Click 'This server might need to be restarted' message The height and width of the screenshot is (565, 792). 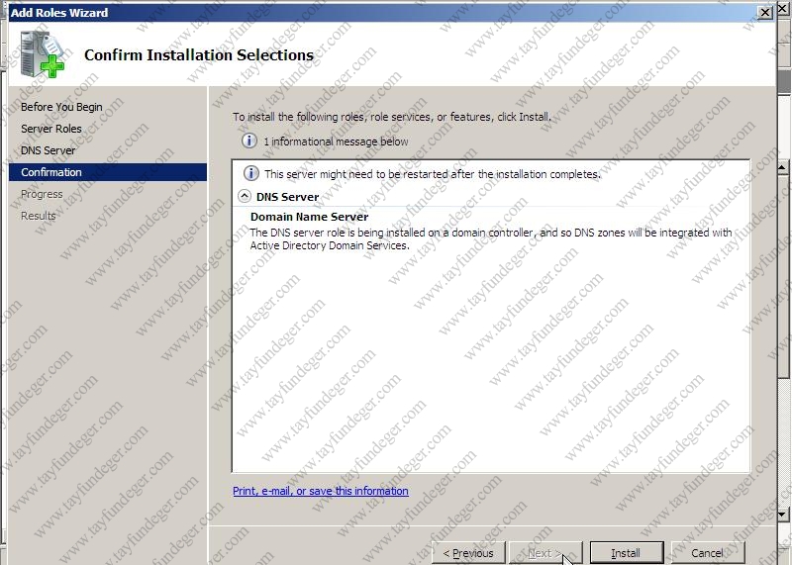click(x=433, y=174)
